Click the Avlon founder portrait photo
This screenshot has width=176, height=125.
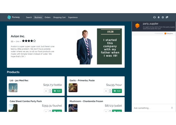tap(85, 47)
